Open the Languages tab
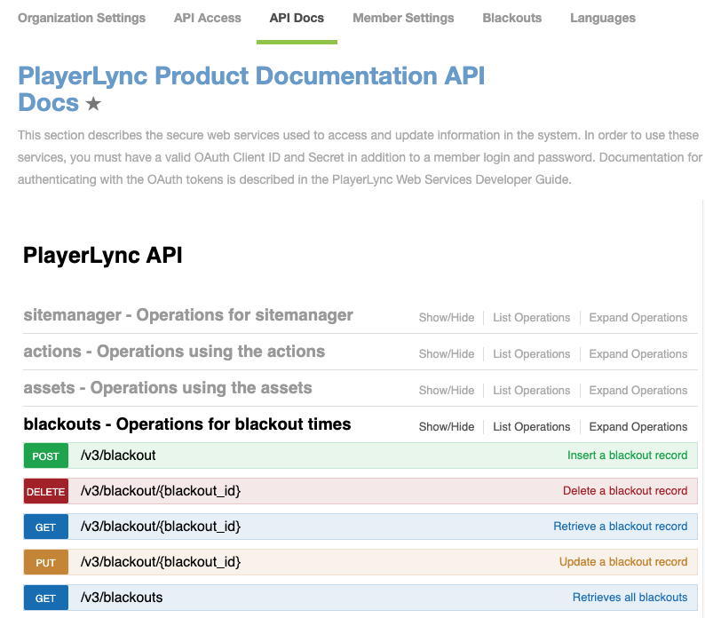 [603, 18]
